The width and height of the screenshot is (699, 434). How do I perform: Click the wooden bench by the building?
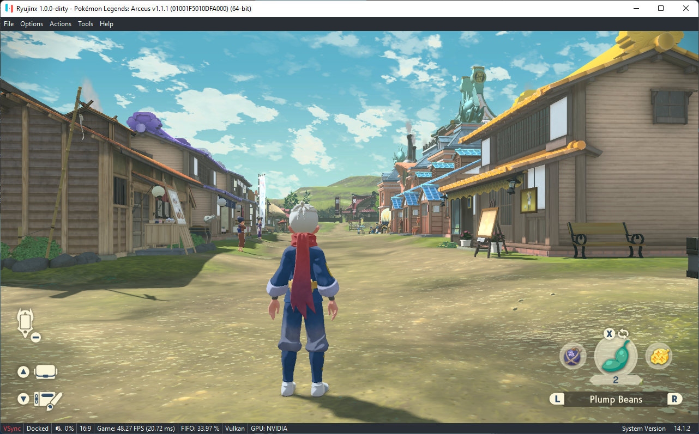tap(605, 239)
